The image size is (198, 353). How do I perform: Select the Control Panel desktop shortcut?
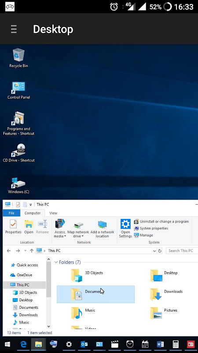click(18, 90)
